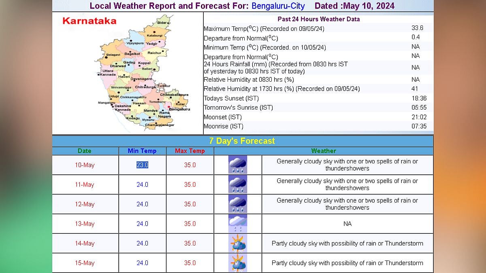
Task: Click the 14-May date cell
Action: click(85, 243)
